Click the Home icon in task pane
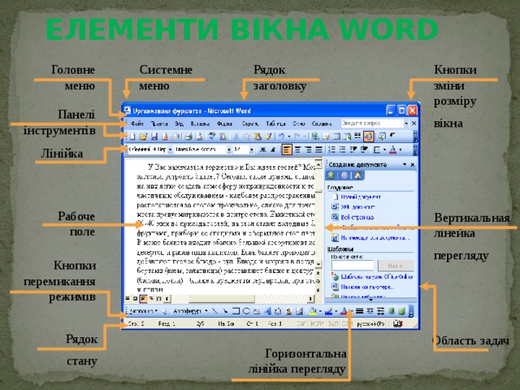This screenshot has width=520, height=390. click(x=357, y=175)
